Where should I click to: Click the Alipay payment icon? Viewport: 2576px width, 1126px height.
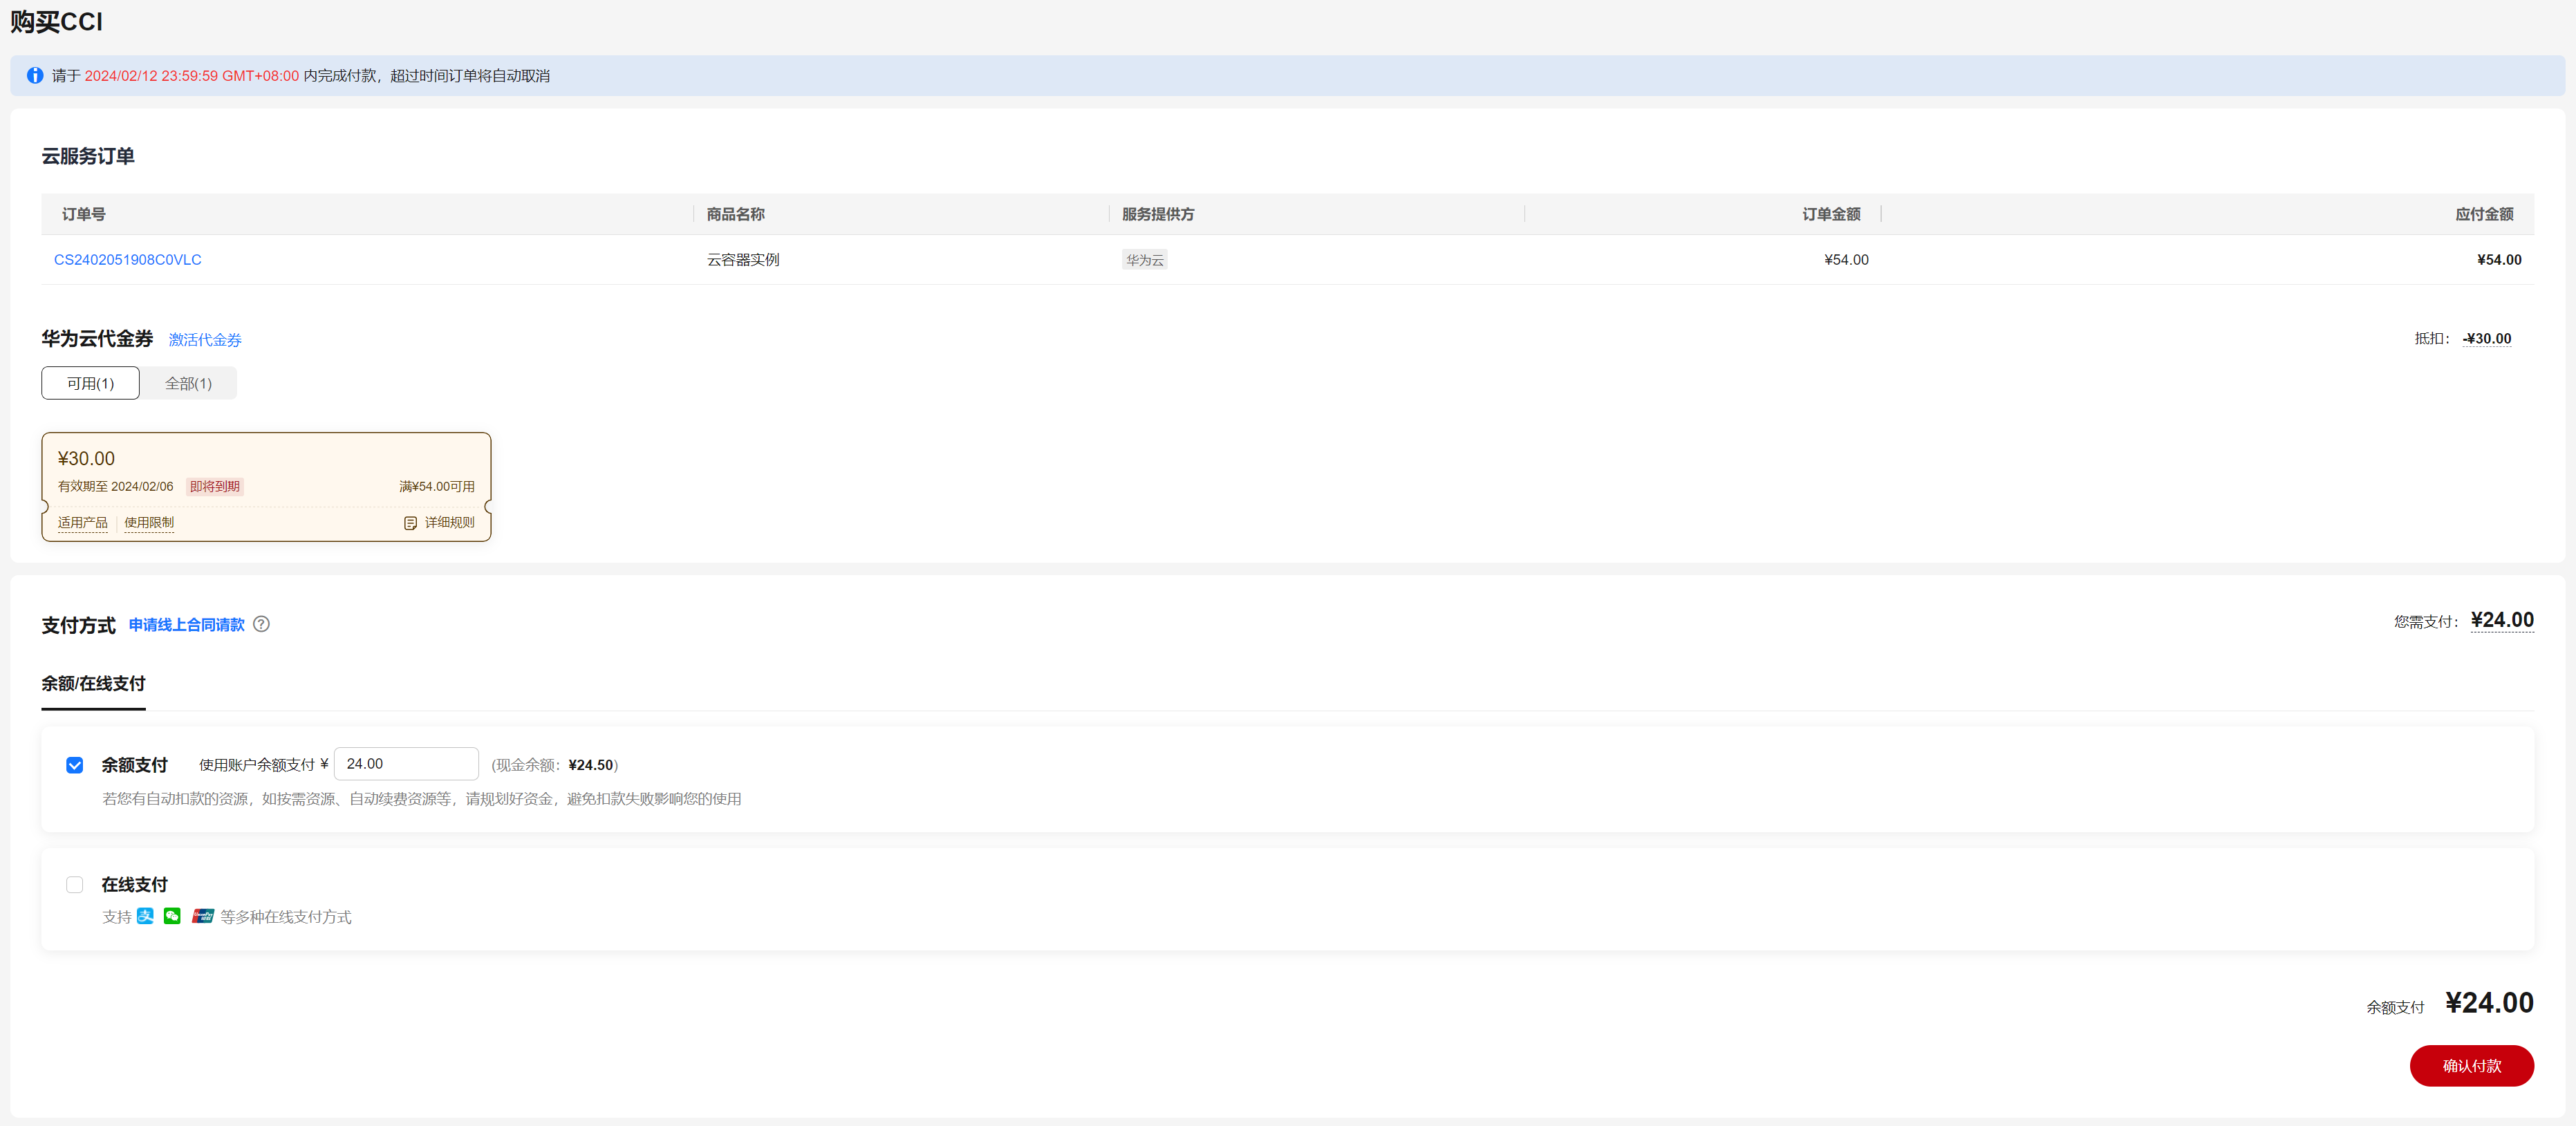[x=145, y=916]
